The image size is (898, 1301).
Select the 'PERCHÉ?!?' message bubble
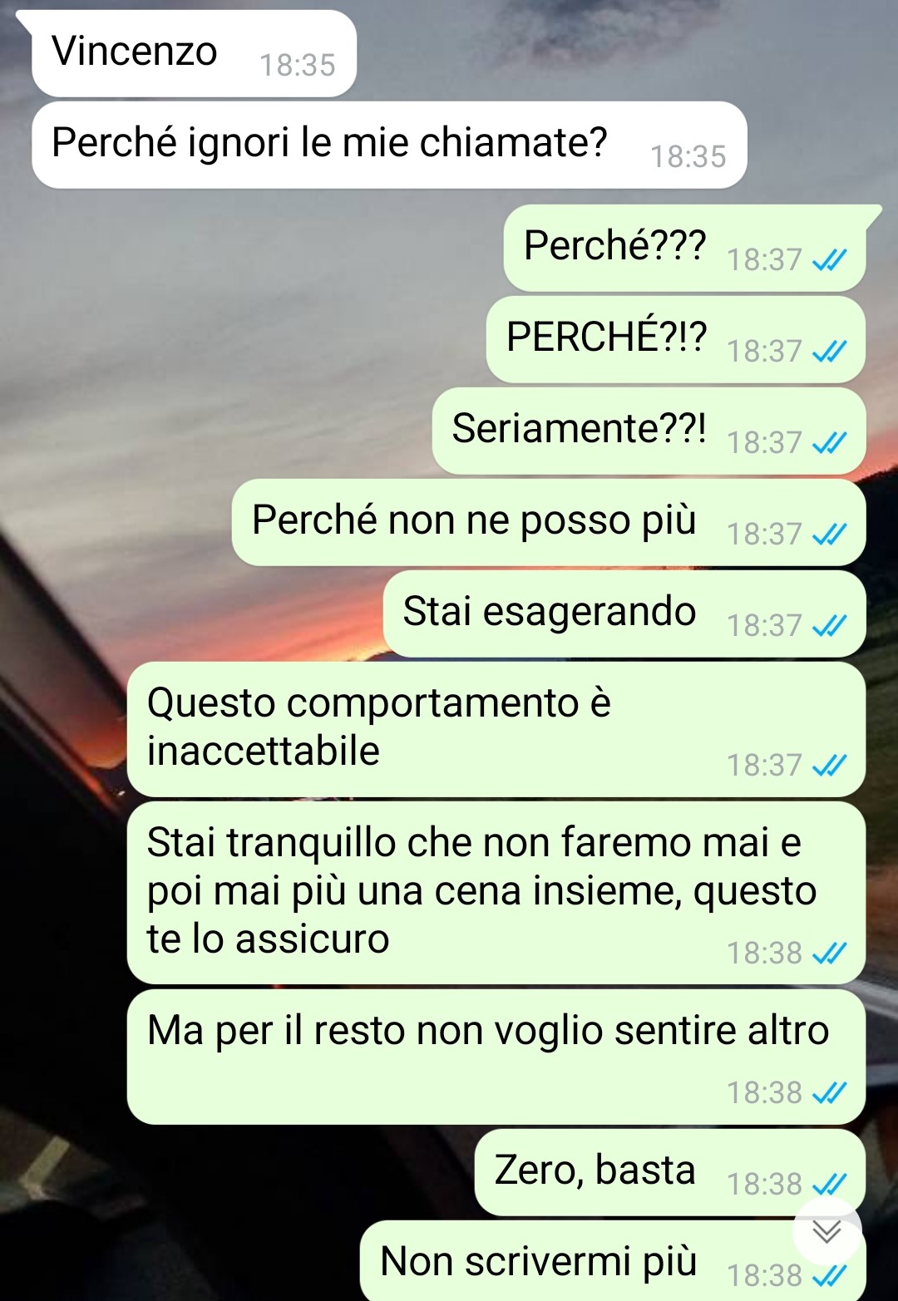coord(676,339)
